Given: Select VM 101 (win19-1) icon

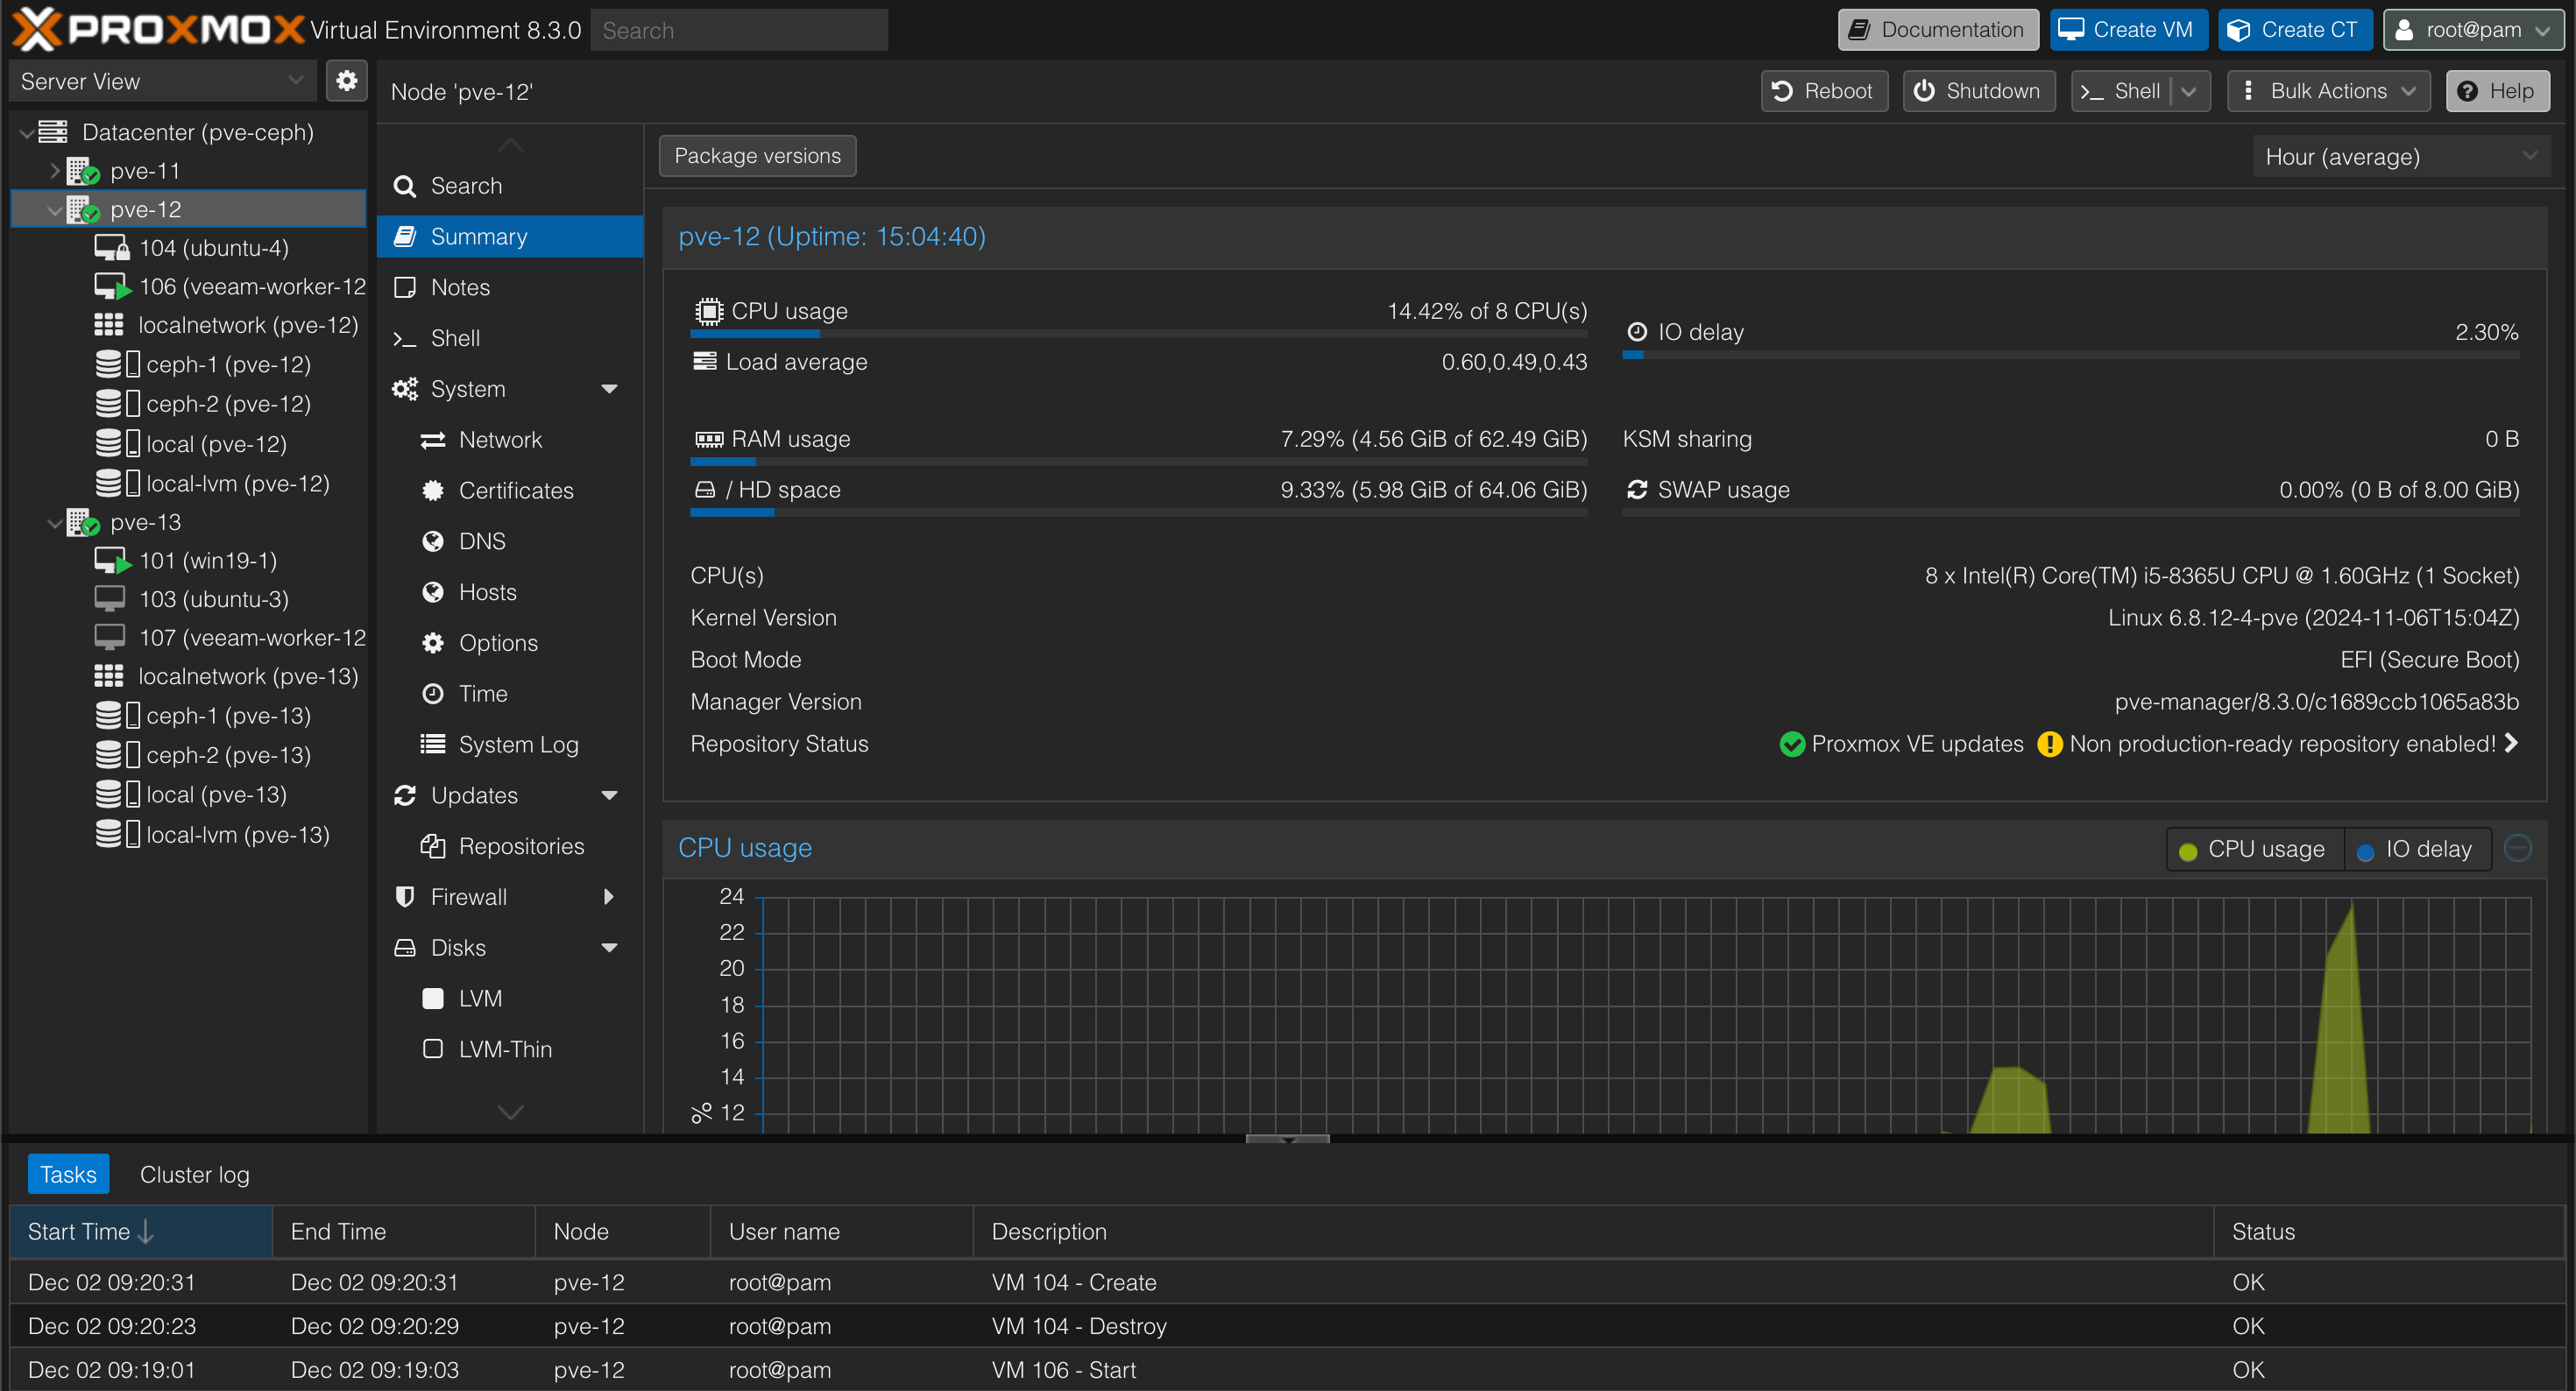Looking at the screenshot, I should pyautogui.click(x=112, y=561).
